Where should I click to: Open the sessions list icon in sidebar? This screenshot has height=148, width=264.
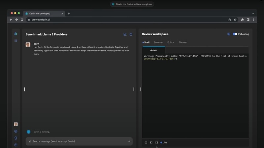(x=16, y=41)
